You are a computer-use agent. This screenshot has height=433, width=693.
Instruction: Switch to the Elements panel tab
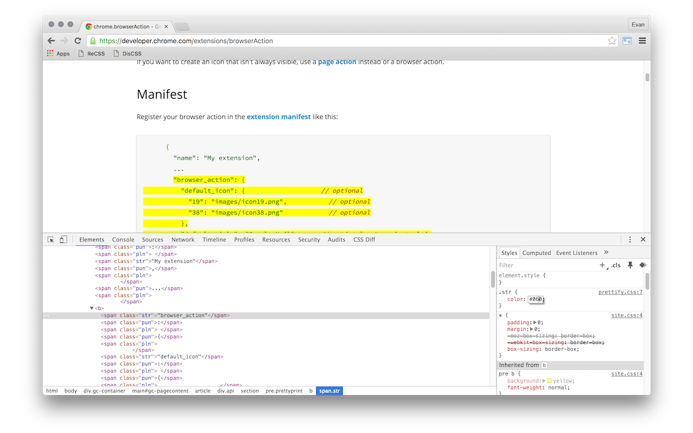click(x=91, y=239)
